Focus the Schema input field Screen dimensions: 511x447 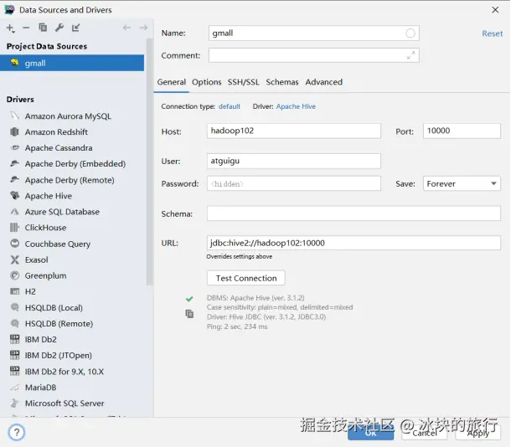[354, 213]
